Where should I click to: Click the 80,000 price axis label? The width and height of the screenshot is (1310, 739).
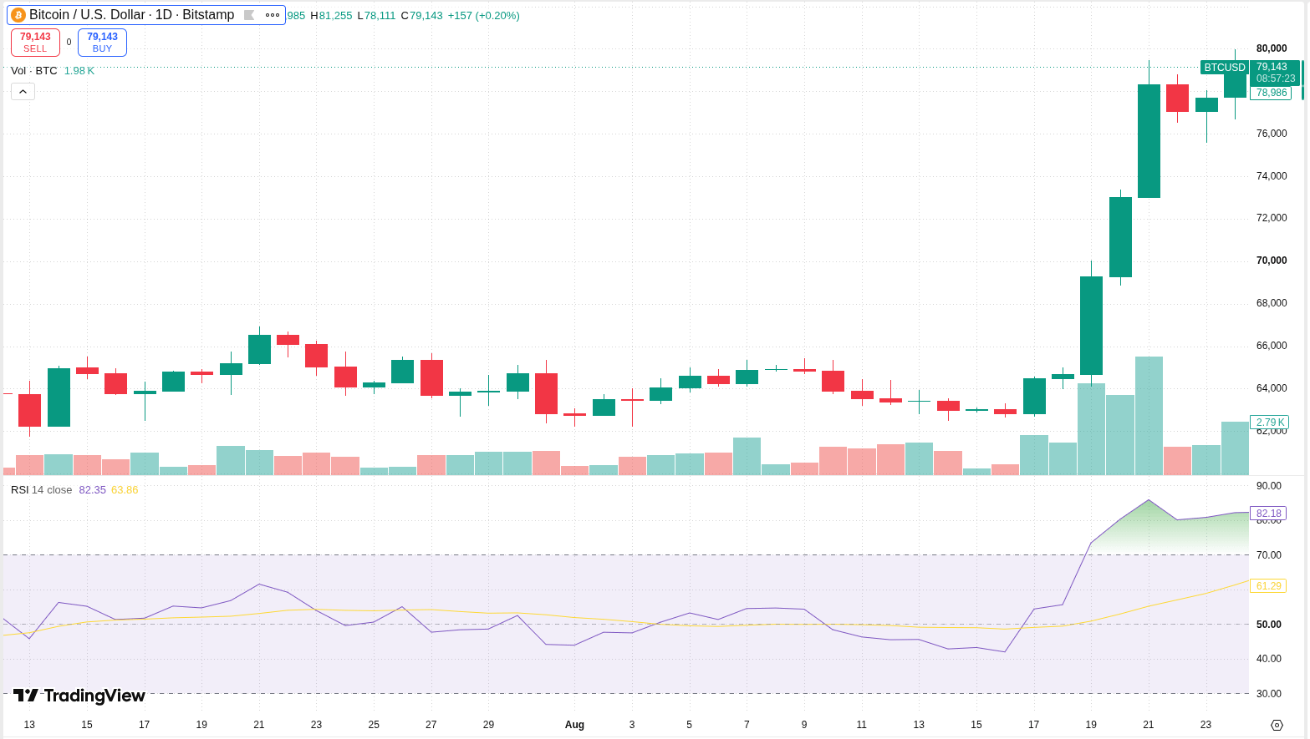[1272, 48]
